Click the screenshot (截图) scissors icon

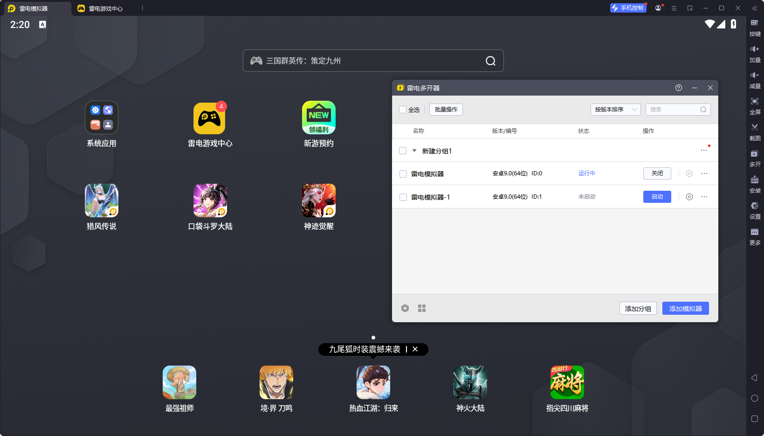754,127
